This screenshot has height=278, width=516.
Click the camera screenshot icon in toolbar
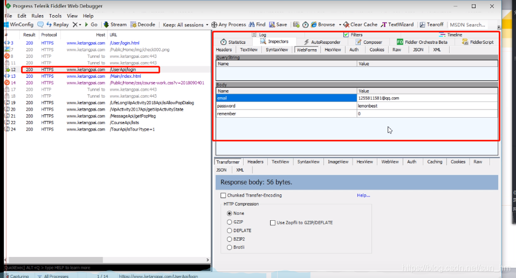coord(296,25)
